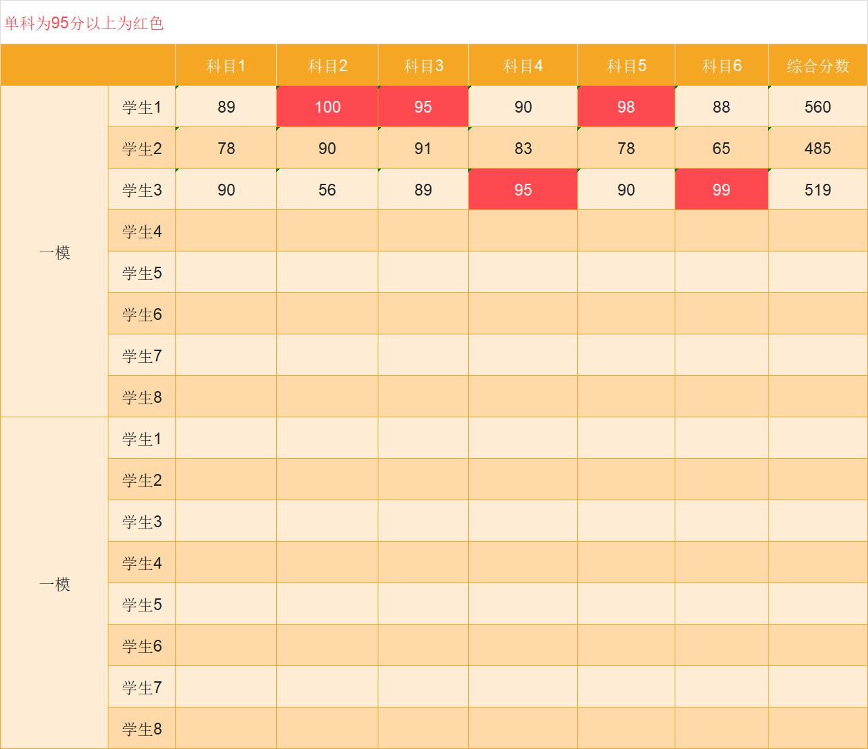Select the empty top-left corner header cell

(88, 64)
